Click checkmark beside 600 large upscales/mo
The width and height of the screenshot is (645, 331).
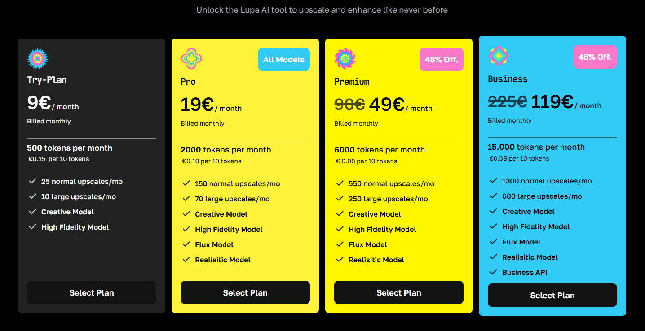[x=493, y=196]
